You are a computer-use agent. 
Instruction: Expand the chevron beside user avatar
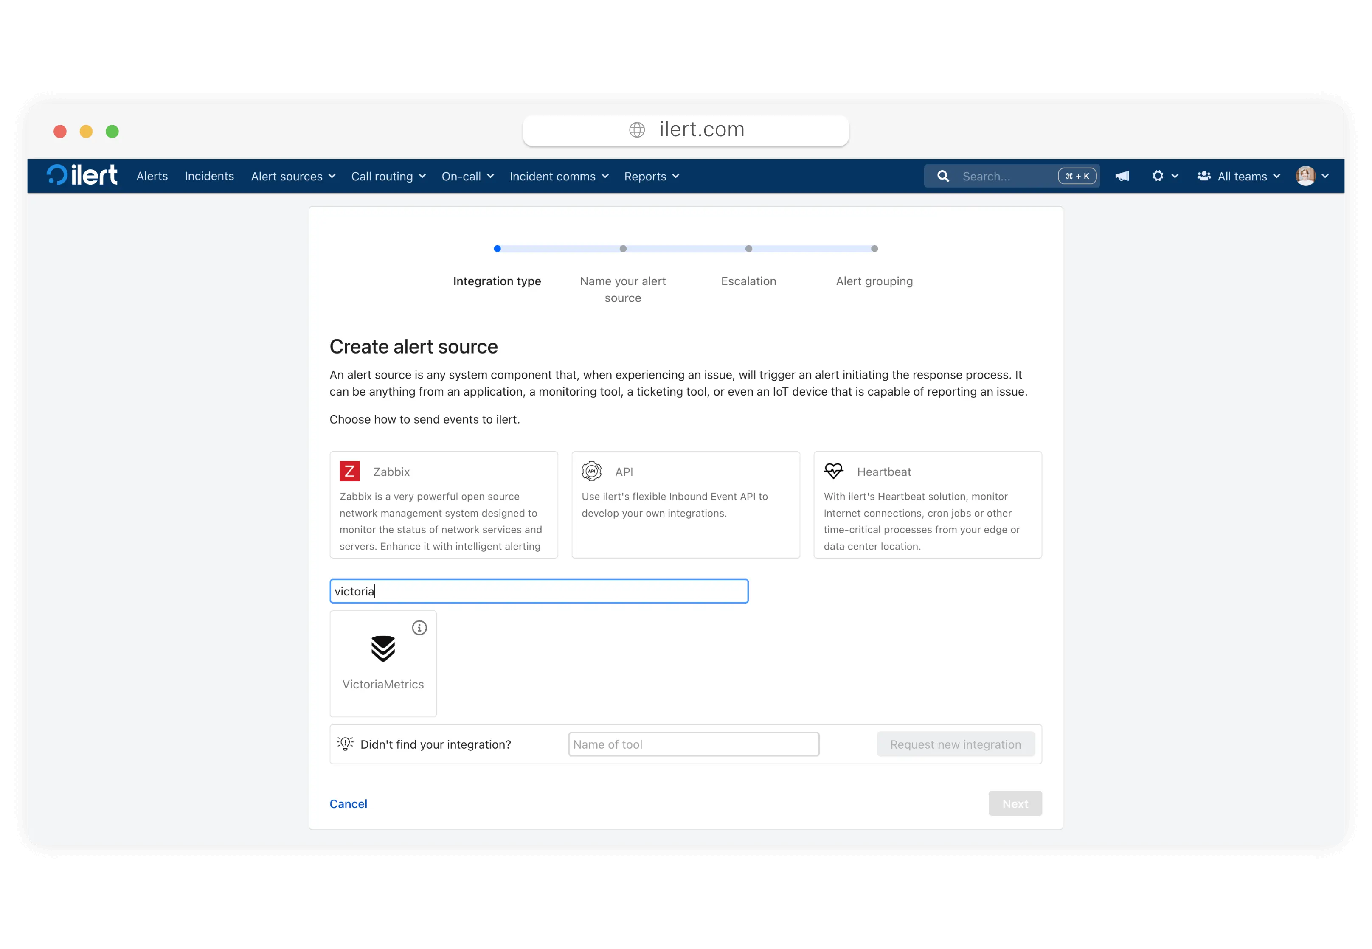(1325, 176)
